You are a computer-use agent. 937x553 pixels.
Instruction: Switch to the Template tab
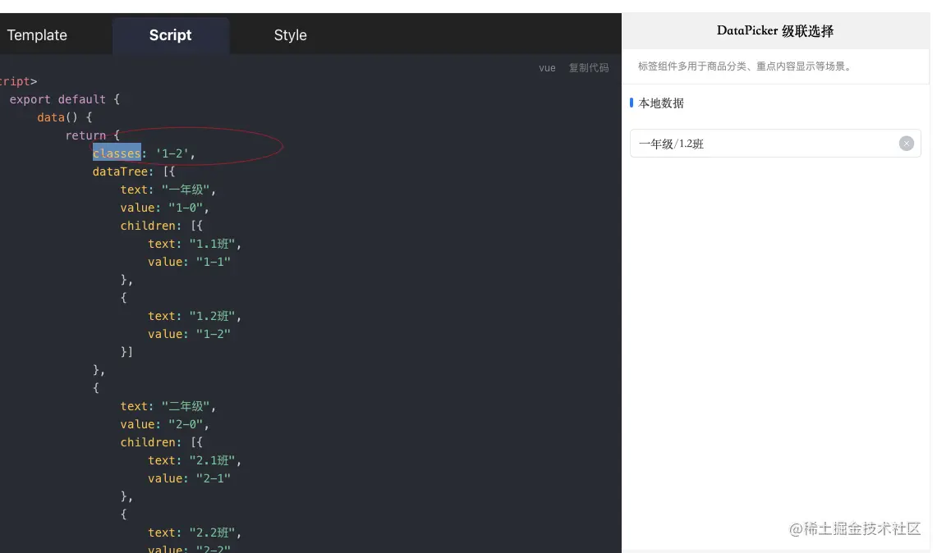(36, 35)
